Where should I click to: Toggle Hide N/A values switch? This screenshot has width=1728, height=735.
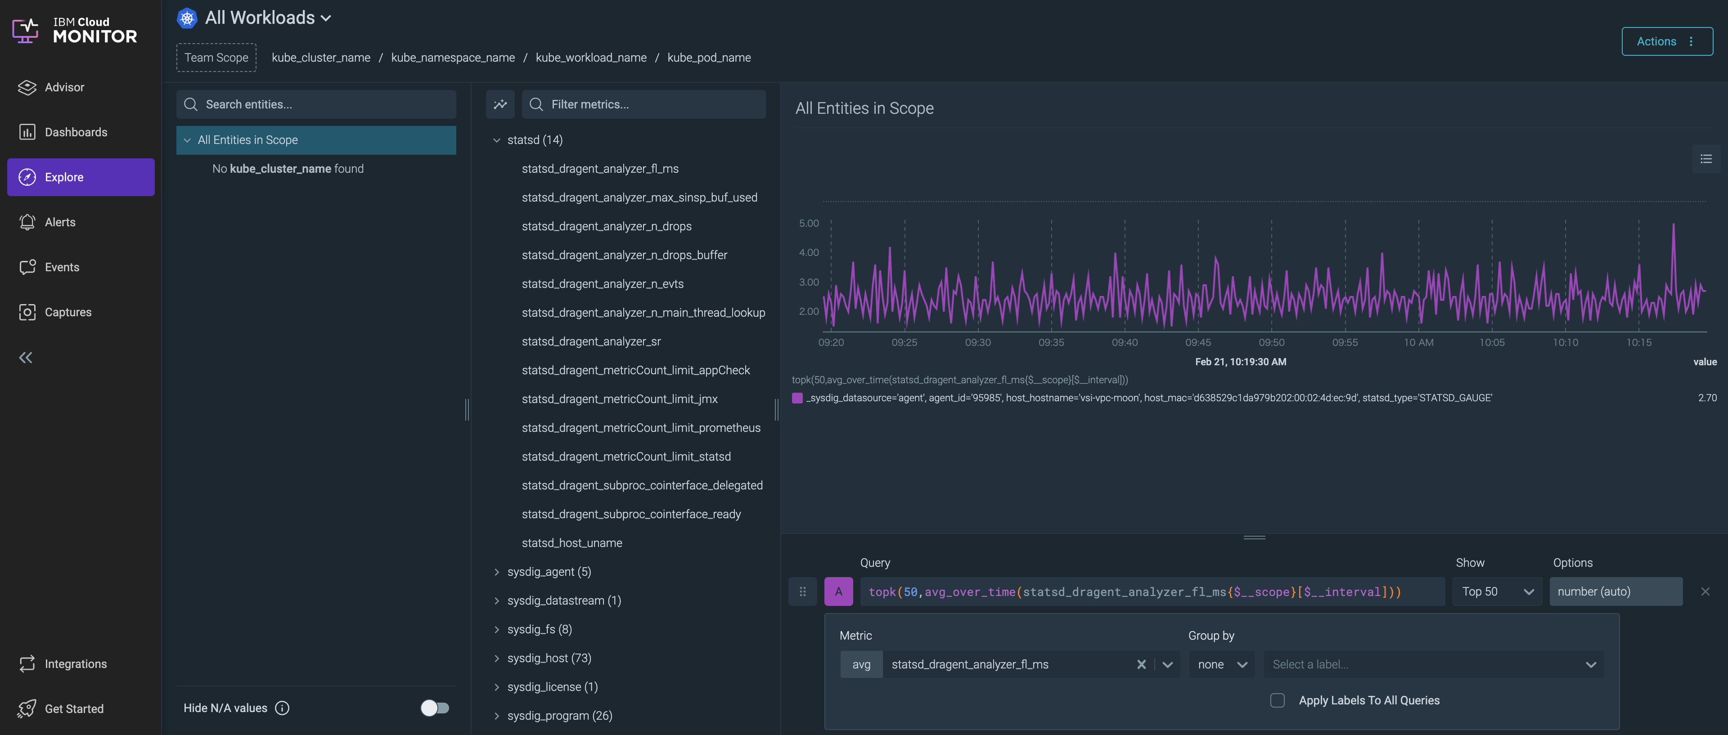click(x=434, y=708)
